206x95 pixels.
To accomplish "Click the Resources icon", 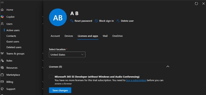I will [2, 68].
